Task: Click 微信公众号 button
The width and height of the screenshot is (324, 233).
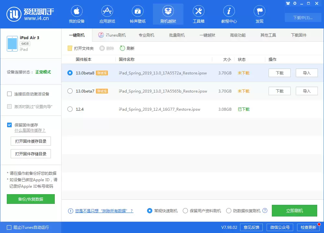Action: point(280,227)
